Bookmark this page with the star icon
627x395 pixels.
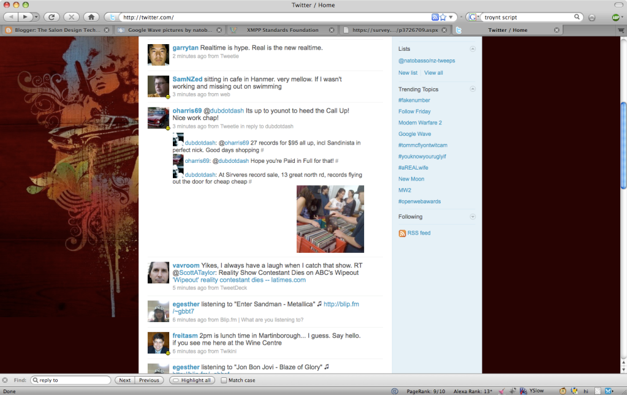pyautogui.click(x=443, y=17)
